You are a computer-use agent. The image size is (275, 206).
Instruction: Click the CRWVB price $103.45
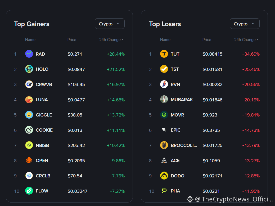(76, 84)
